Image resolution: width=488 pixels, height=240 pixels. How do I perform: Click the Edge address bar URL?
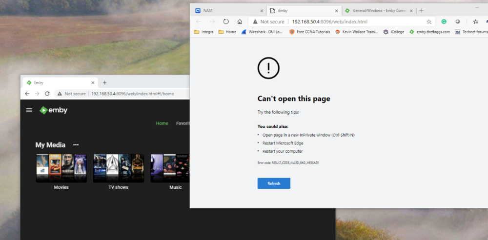pos(330,21)
